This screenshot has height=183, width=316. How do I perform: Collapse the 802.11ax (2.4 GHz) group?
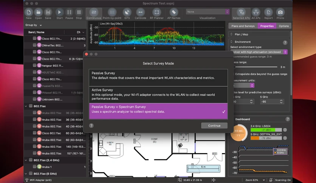[x=26, y=160]
